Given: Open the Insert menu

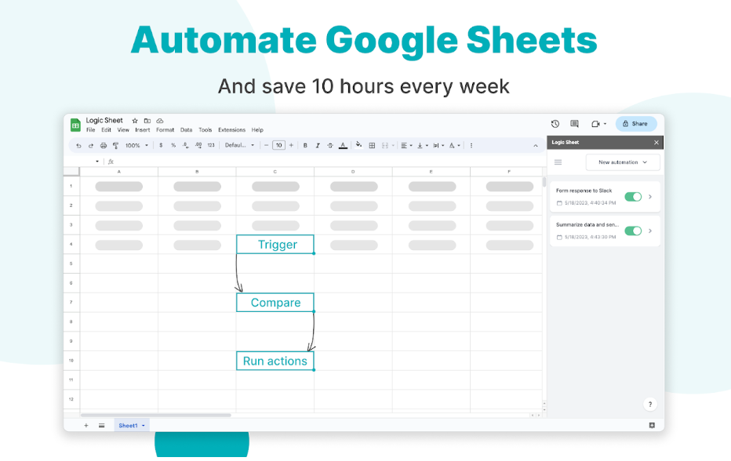Looking at the screenshot, I should 143,130.
